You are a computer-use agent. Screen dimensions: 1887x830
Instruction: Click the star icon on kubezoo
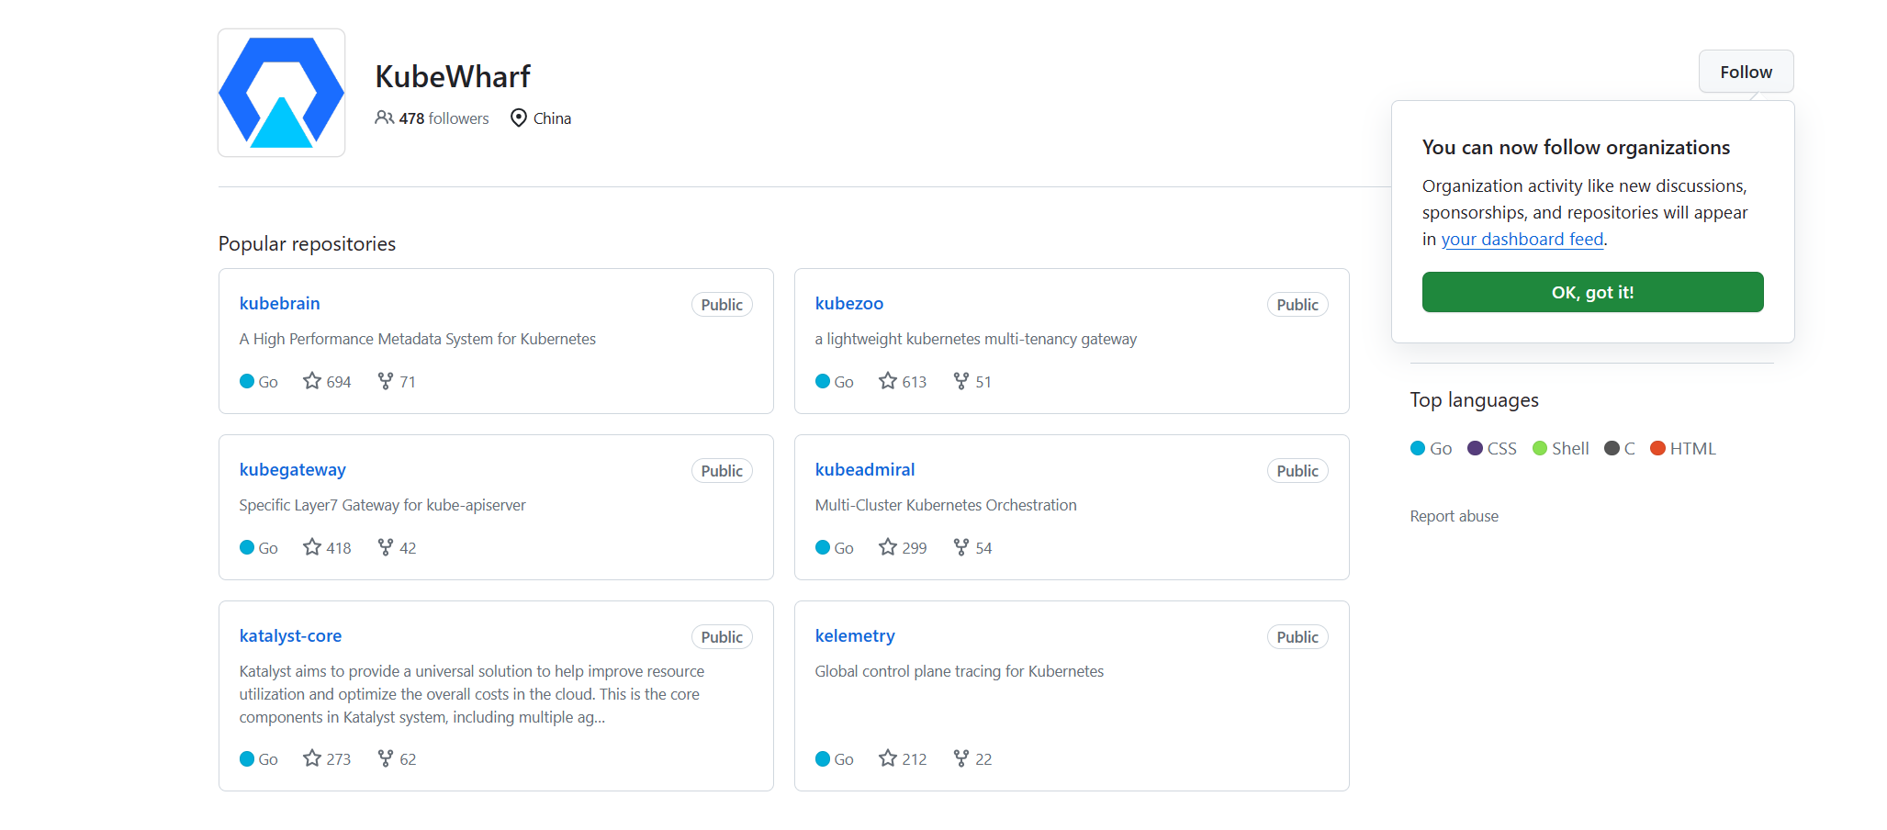coord(888,381)
